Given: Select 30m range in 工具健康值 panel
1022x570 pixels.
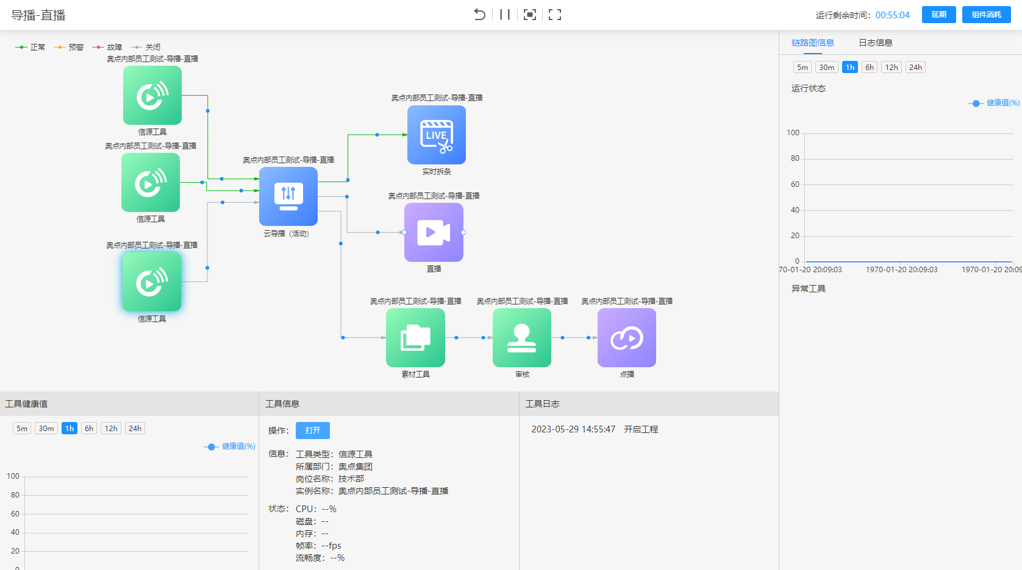Looking at the screenshot, I should [x=46, y=428].
